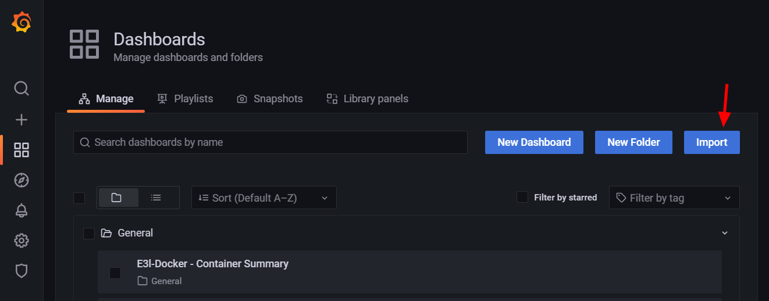Image resolution: width=769 pixels, height=301 pixels.
Task: Click the Grafana logo icon
Action: click(22, 23)
